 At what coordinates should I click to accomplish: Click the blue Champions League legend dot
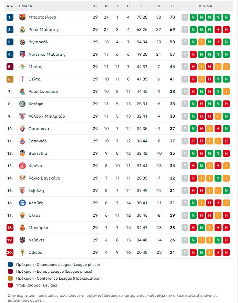click(x=11, y=264)
